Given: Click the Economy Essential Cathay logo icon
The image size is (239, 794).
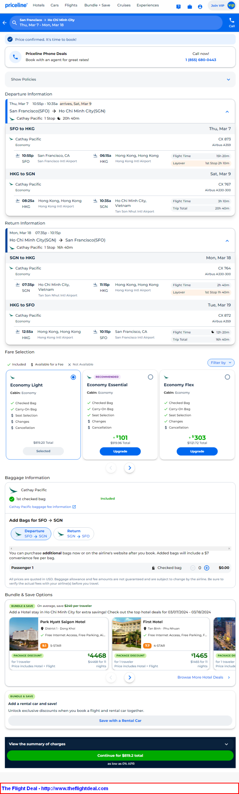Looking at the screenshot, I should [90, 377].
